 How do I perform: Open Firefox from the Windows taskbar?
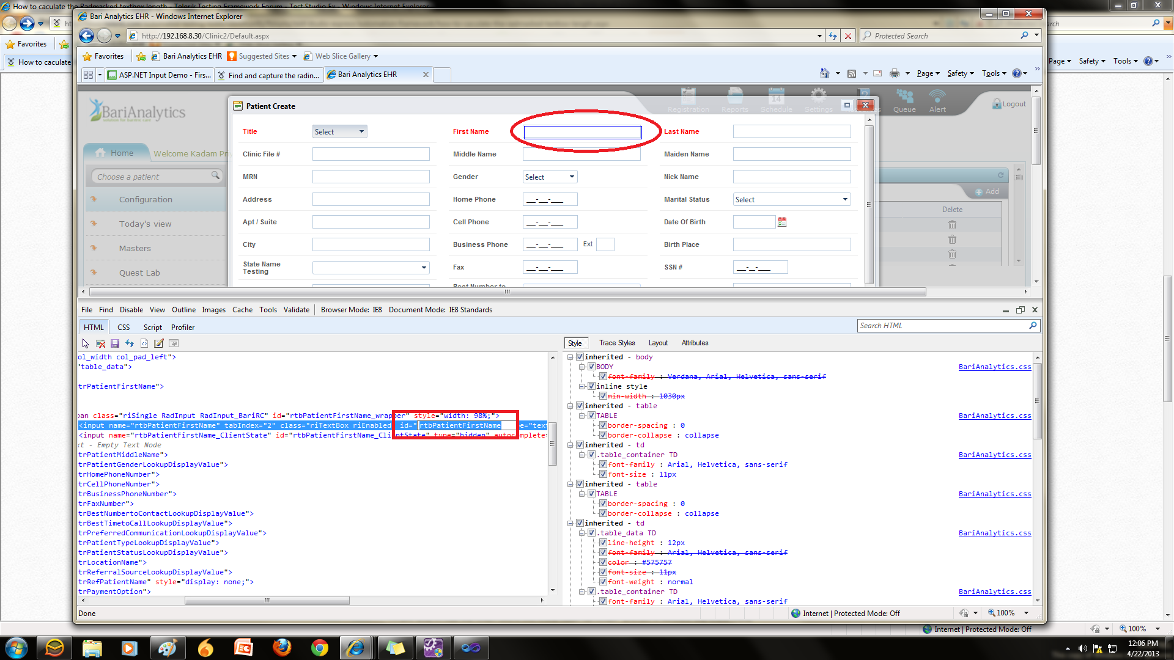coord(282,647)
